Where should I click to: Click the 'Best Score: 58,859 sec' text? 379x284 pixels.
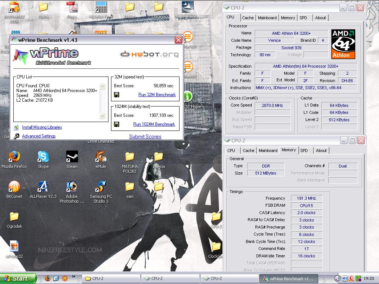click(144, 86)
